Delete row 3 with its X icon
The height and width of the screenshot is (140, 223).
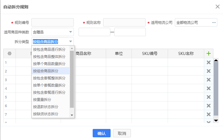pyautogui.click(x=208, y=80)
